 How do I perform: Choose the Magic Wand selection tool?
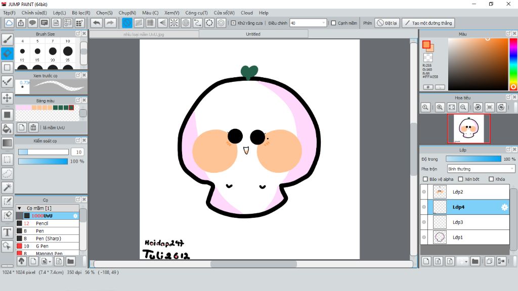7,187
